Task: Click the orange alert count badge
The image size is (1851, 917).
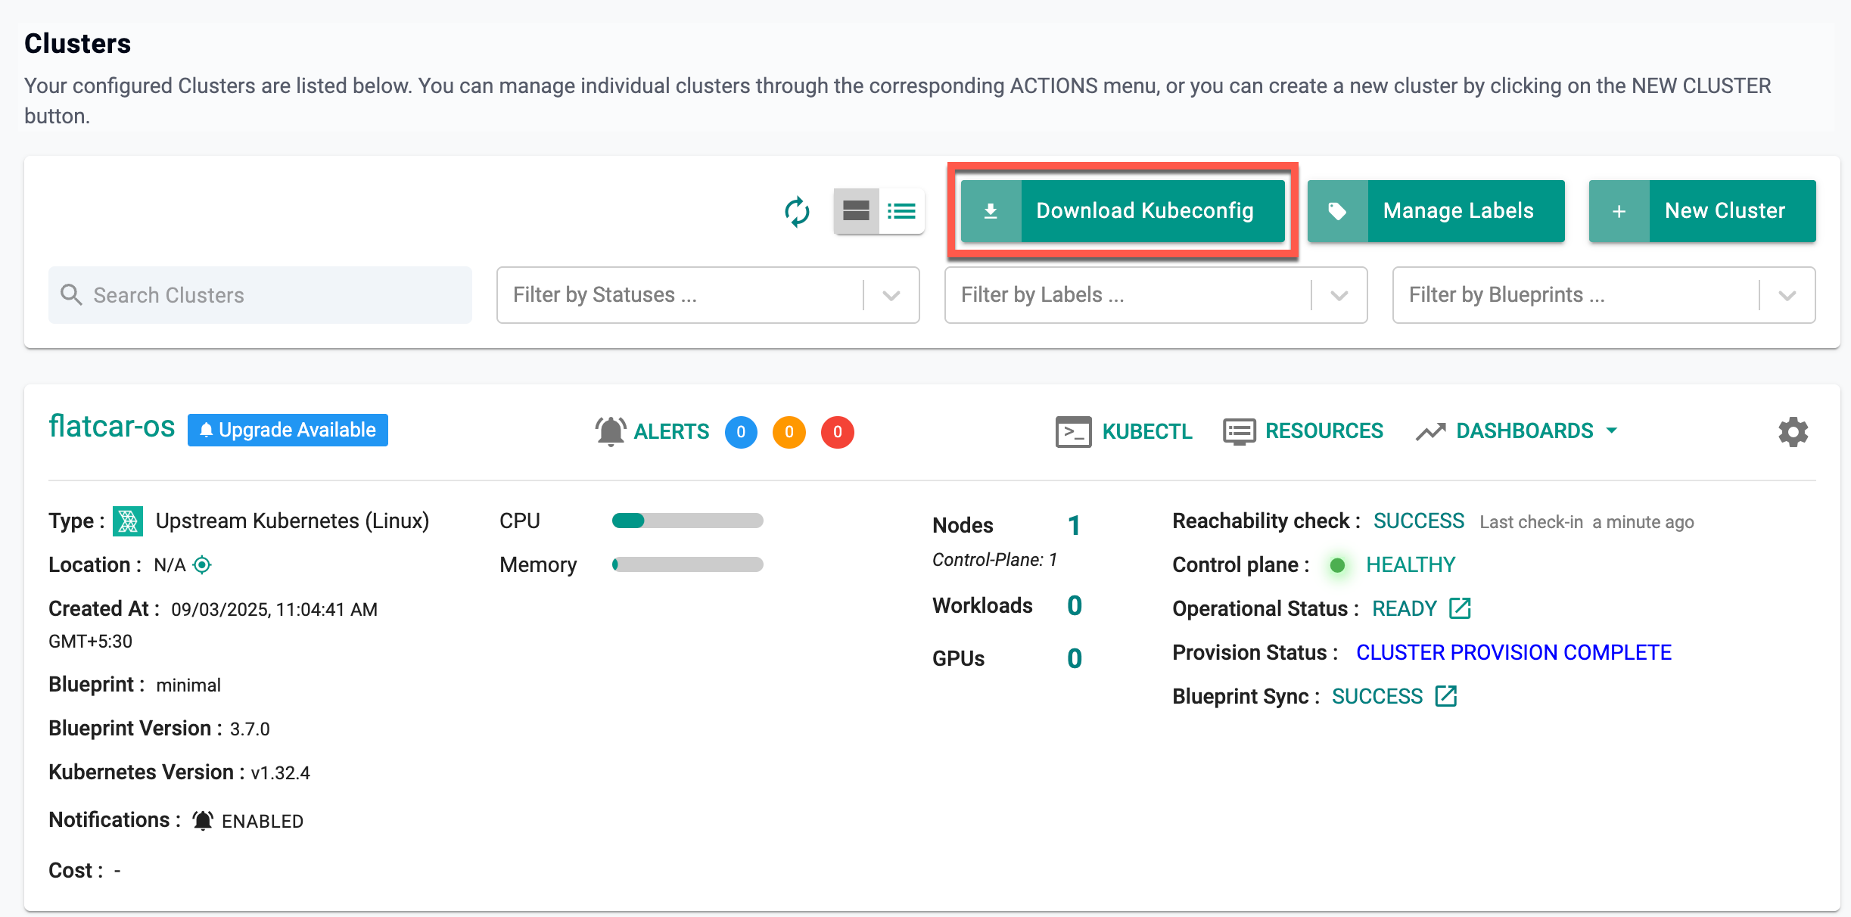Action: coord(789,432)
